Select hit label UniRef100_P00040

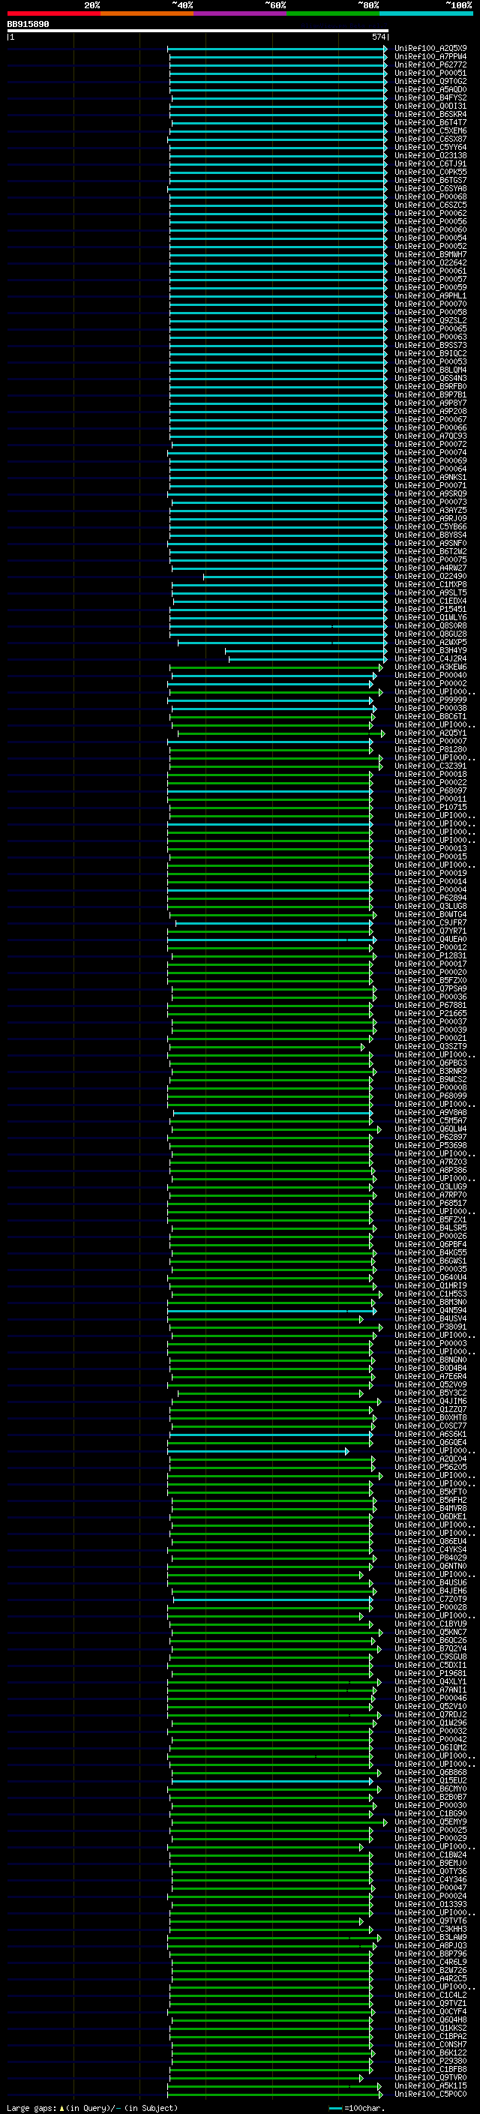click(430, 676)
